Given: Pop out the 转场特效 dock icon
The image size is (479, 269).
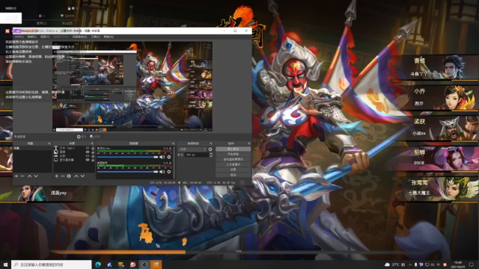Looking at the screenshot, I should tap(211, 143).
